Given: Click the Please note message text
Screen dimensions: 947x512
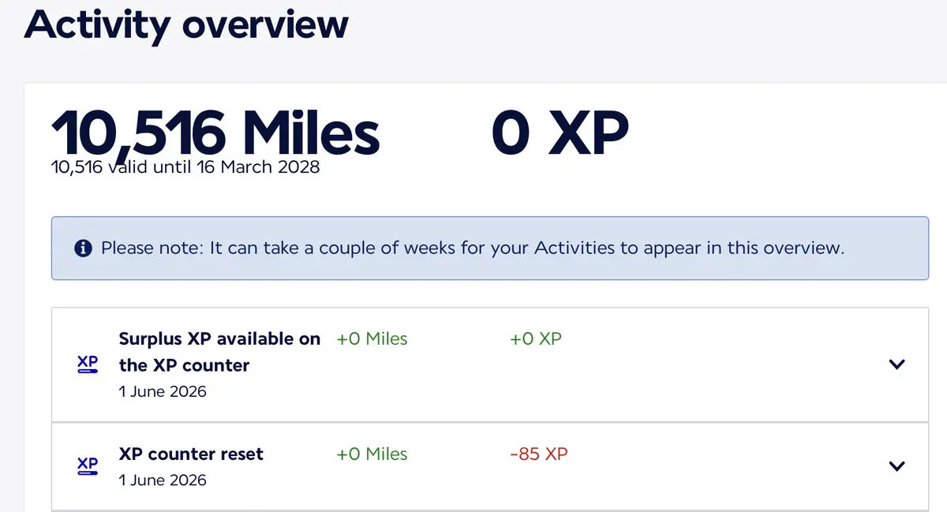Looking at the screenshot, I should tap(473, 248).
